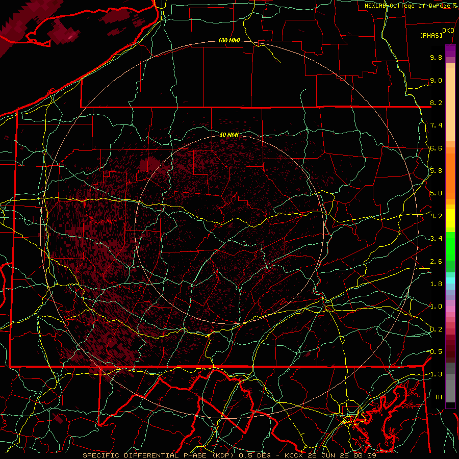This screenshot has width=459, height=459.
Task: Pick the purple swatch at the scale top
Action: tap(450, 51)
